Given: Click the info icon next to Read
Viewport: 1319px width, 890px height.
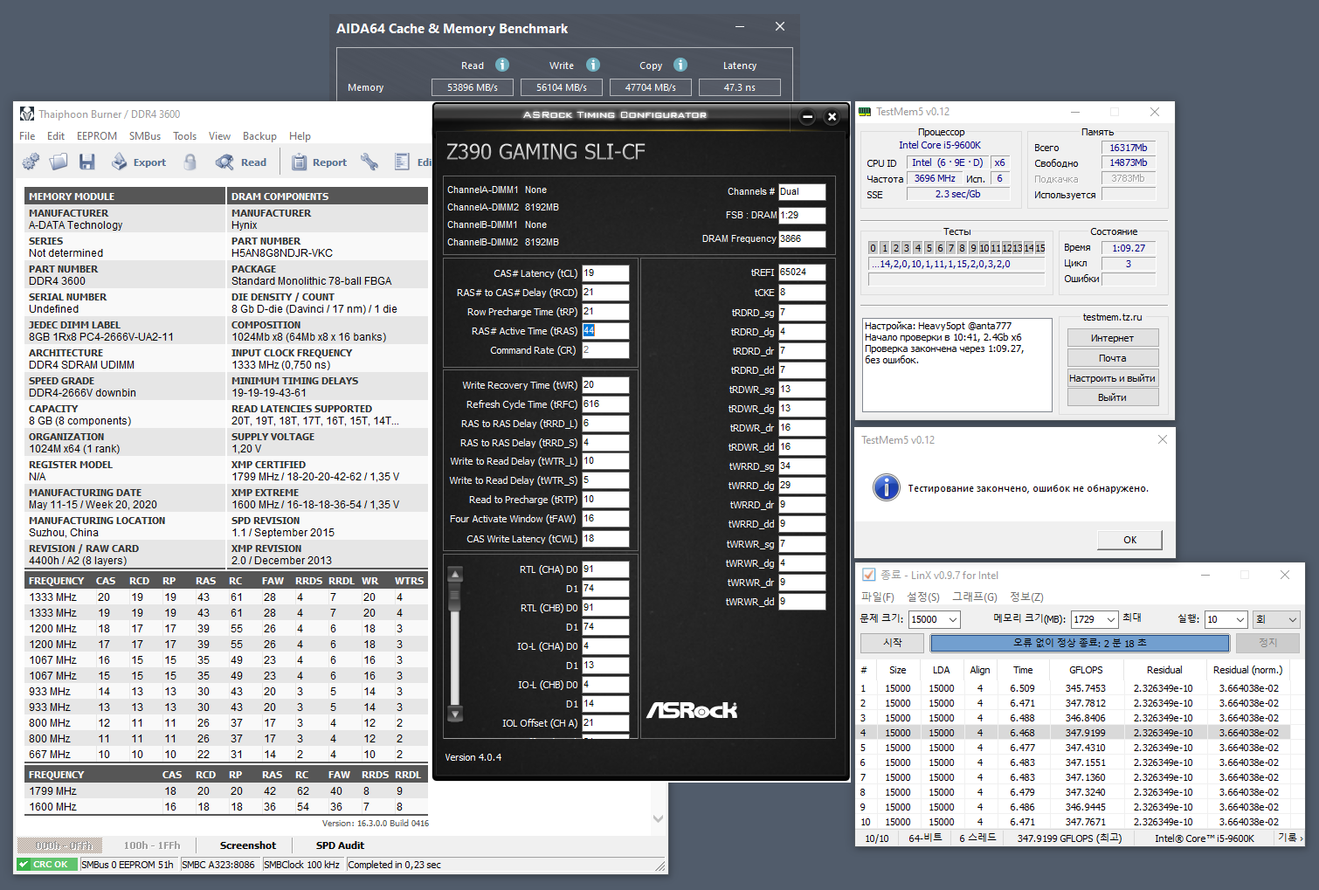Looking at the screenshot, I should (x=502, y=65).
